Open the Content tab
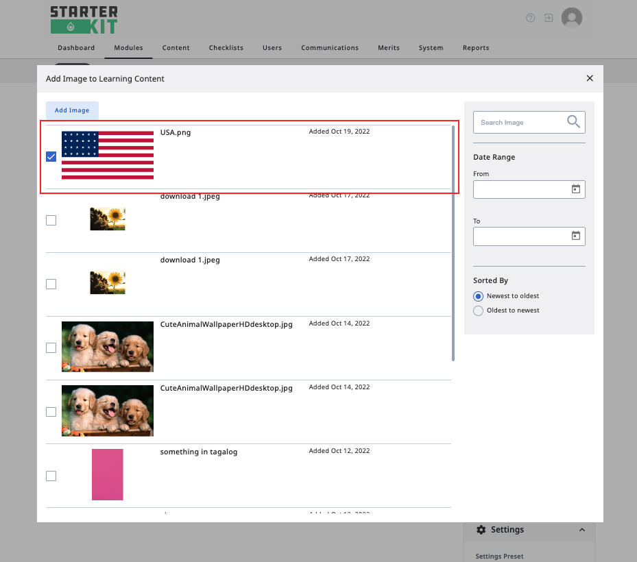Viewport: 637px width, 562px height. (x=176, y=47)
